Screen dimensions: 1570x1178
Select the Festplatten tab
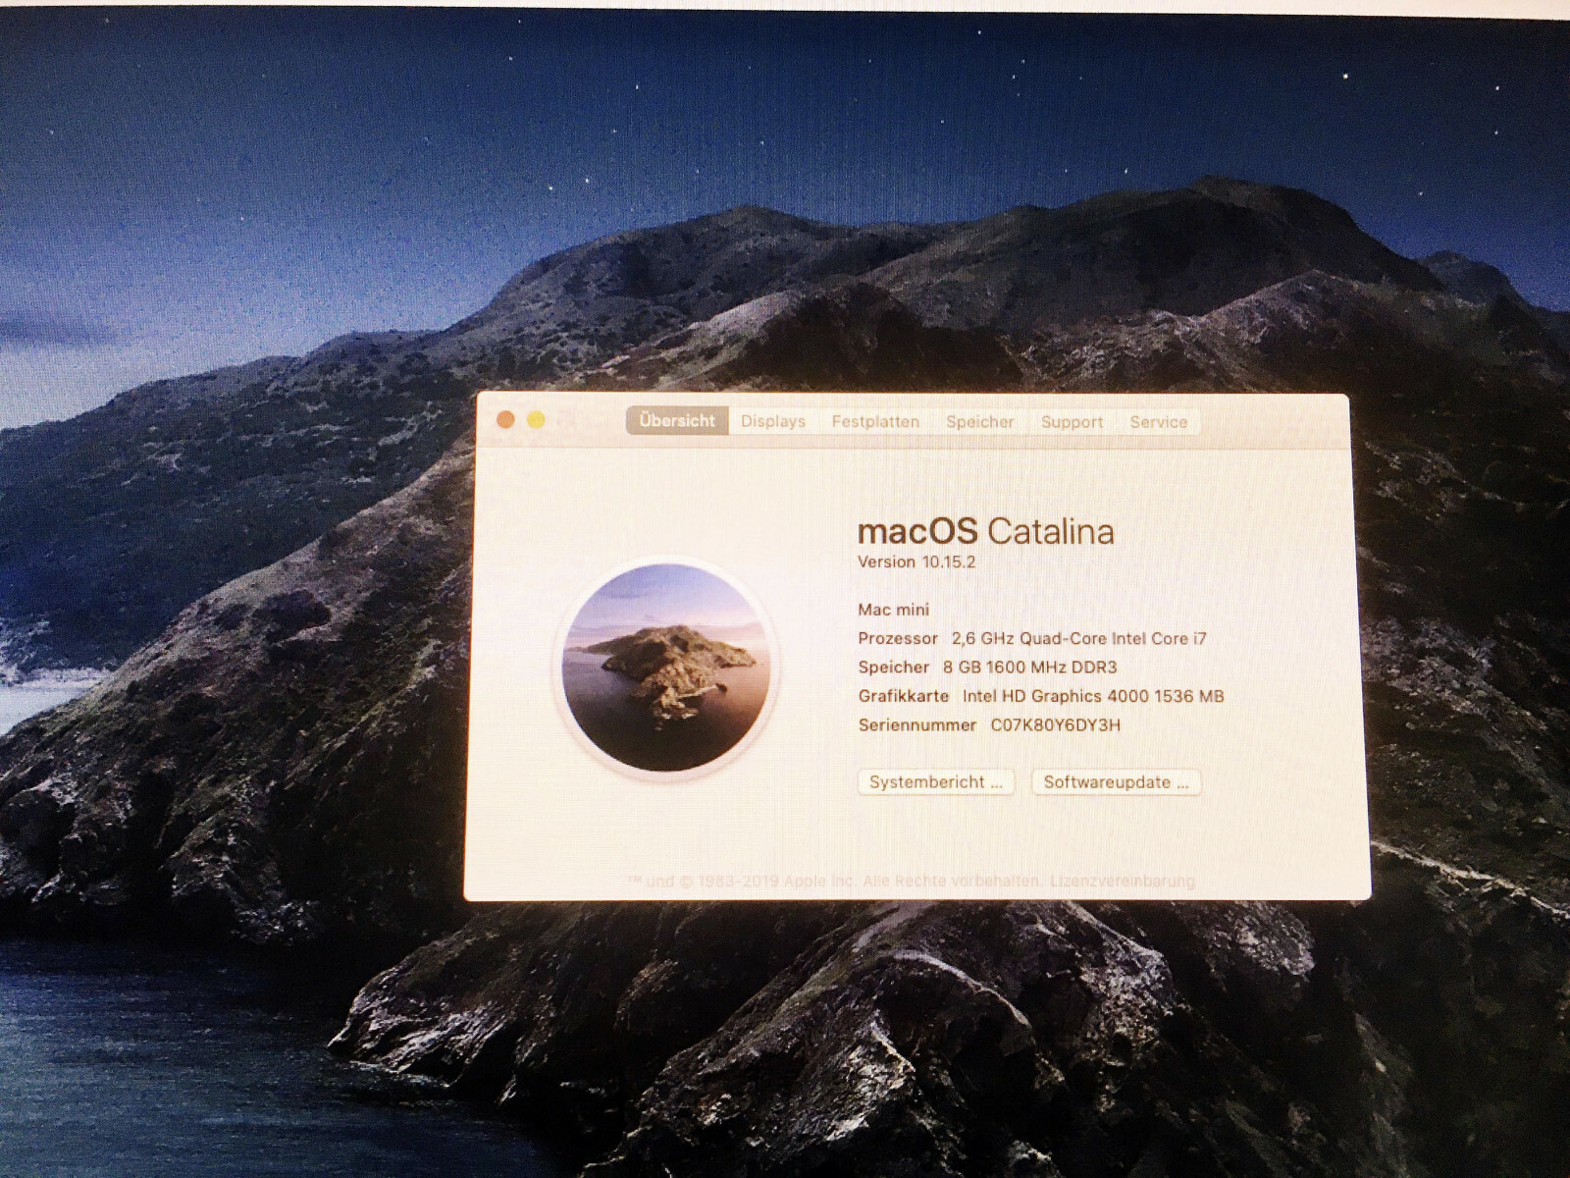[875, 421]
